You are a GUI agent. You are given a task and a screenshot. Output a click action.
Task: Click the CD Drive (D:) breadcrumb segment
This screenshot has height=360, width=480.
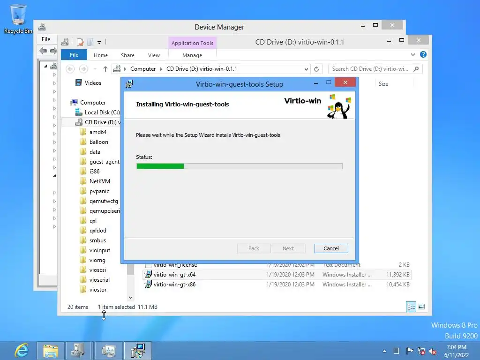pos(202,69)
